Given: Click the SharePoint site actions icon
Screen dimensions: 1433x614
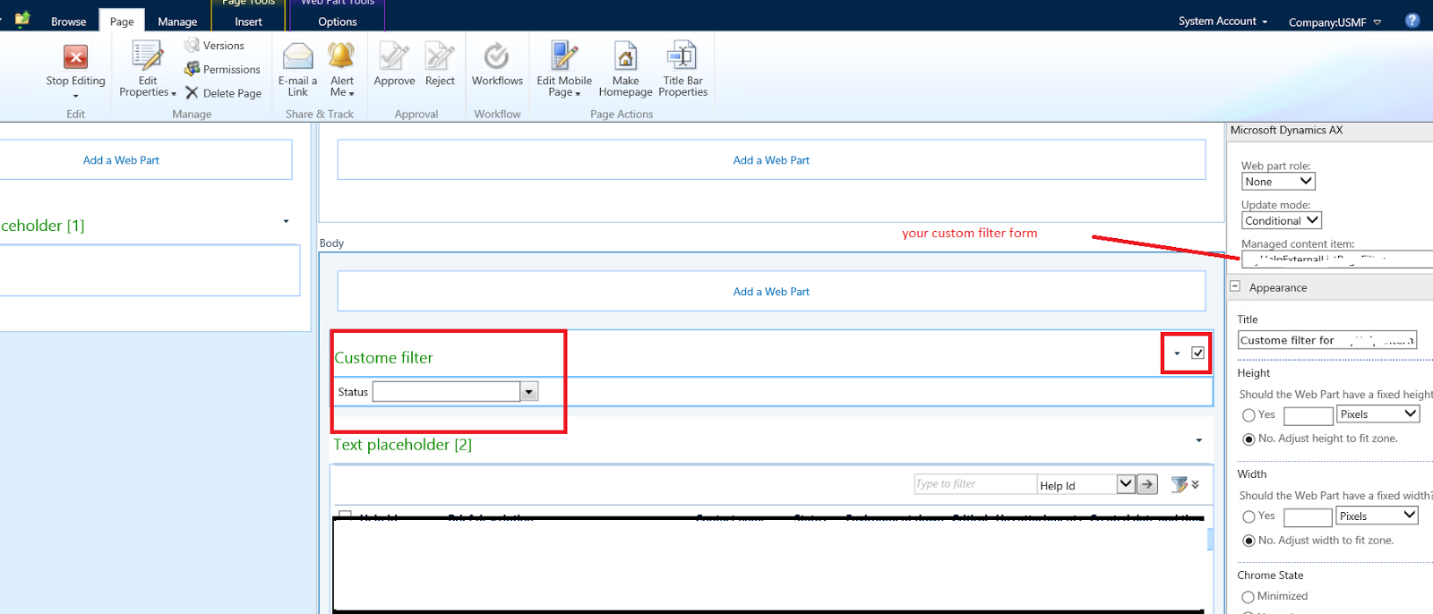Looking at the screenshot, I should 22,19.
